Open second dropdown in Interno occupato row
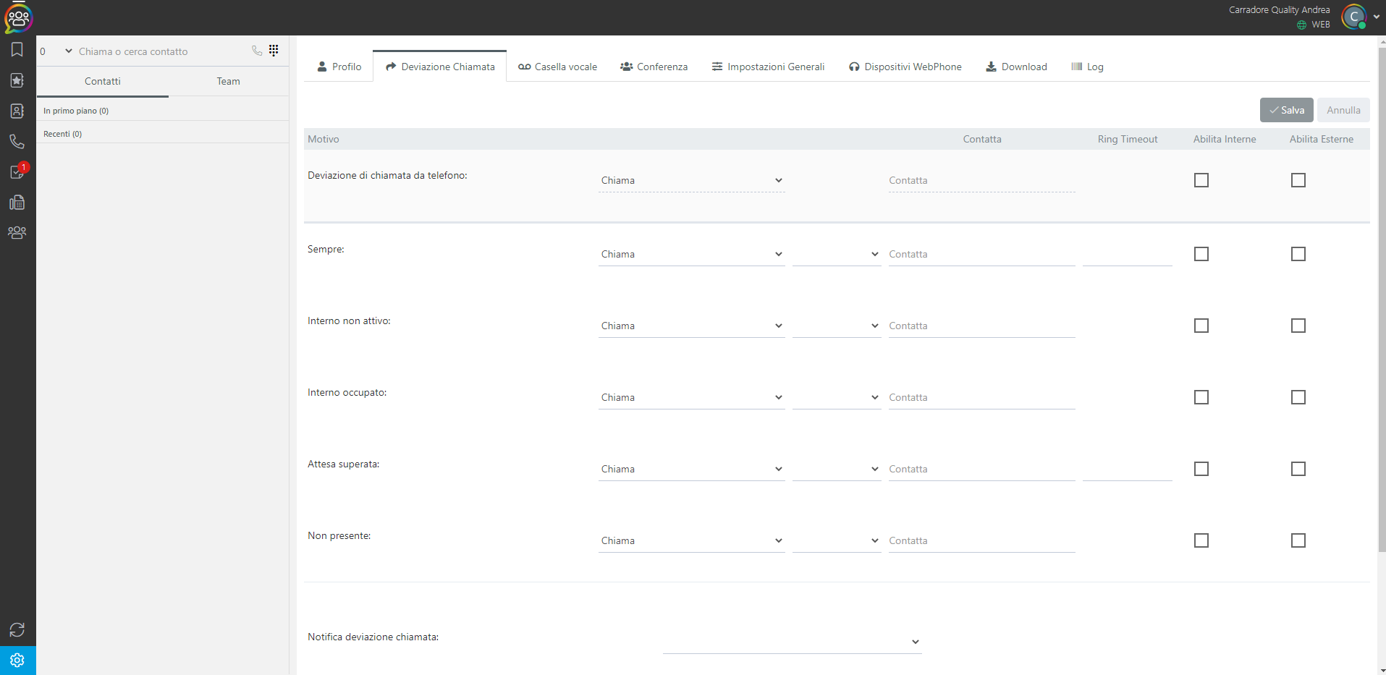This screenshot has width=1386, height=675. (x=837, y=397)
